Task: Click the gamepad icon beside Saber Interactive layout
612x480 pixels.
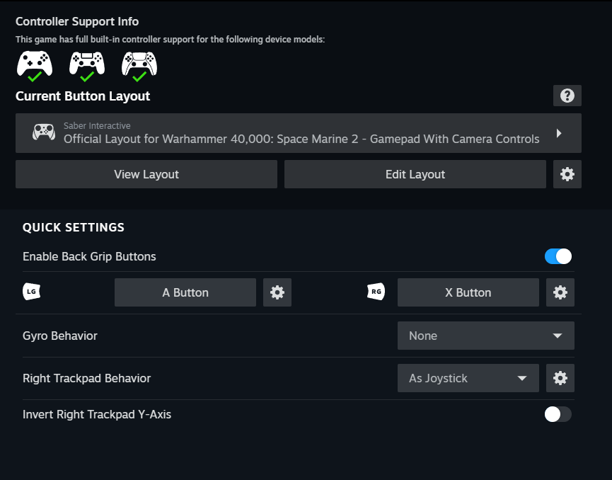Action: tap(44, 132)
